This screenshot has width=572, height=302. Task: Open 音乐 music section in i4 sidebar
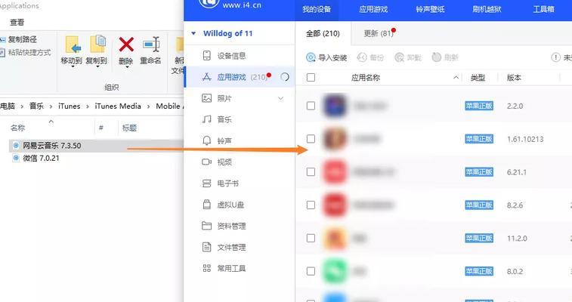(x=224, y=119)
